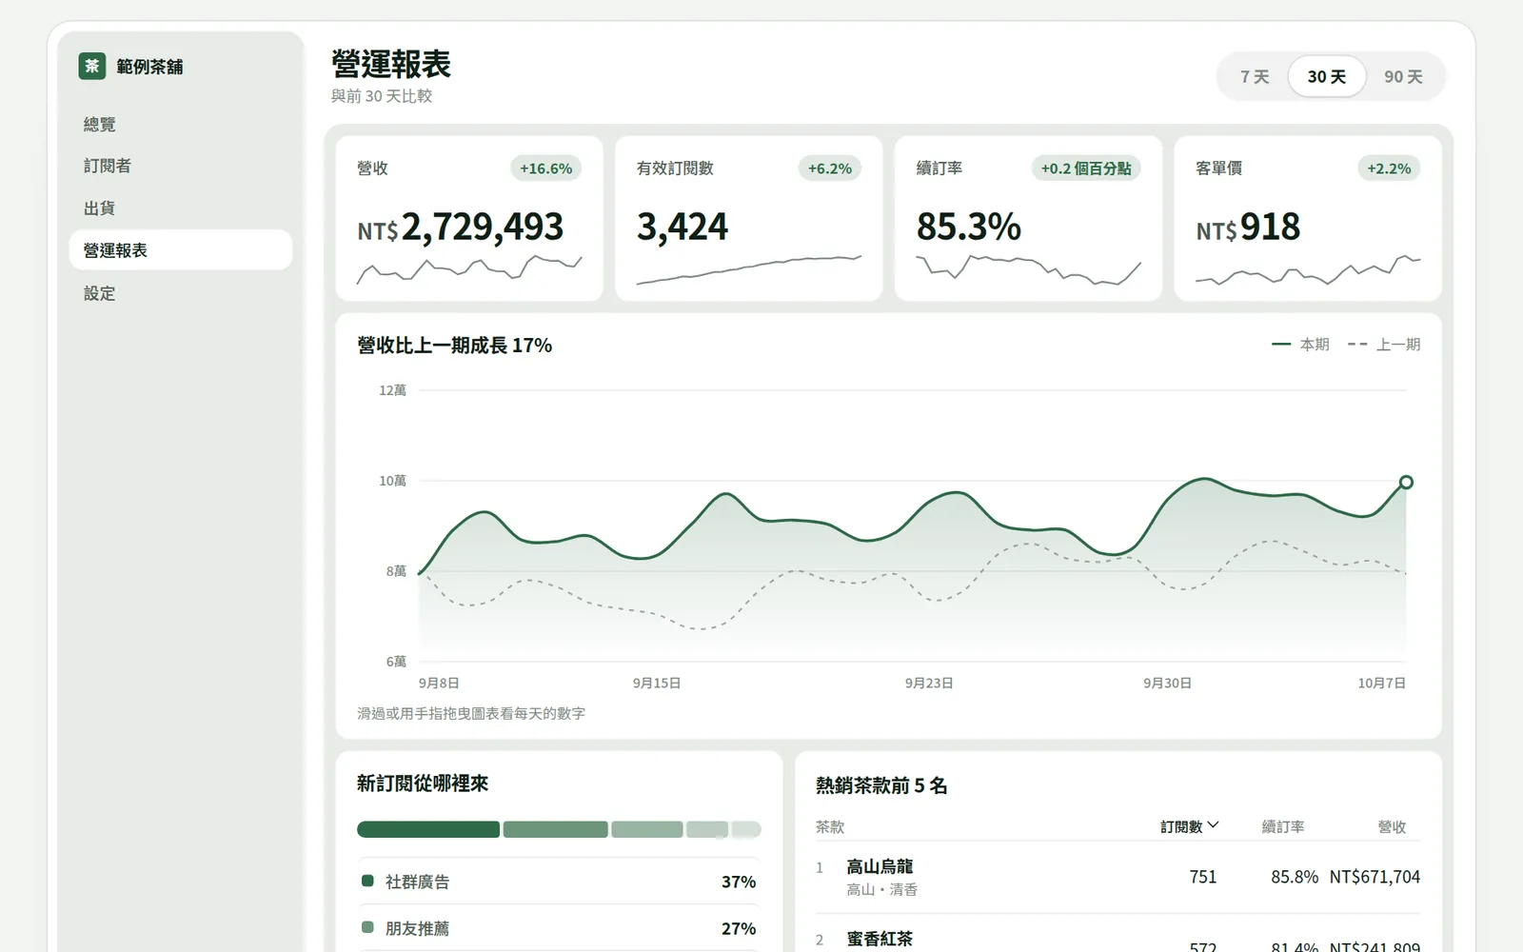The height and width of the screenshot is (952, 1523).
Task: Click the 續訂率 column header
Action: [1283, 826]
